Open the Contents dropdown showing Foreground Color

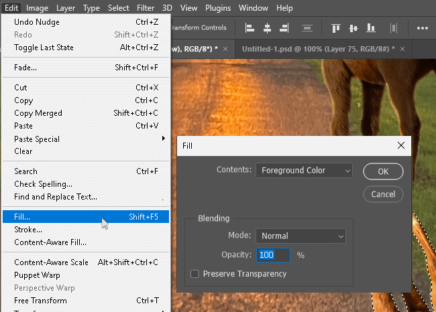pos(304,170)
